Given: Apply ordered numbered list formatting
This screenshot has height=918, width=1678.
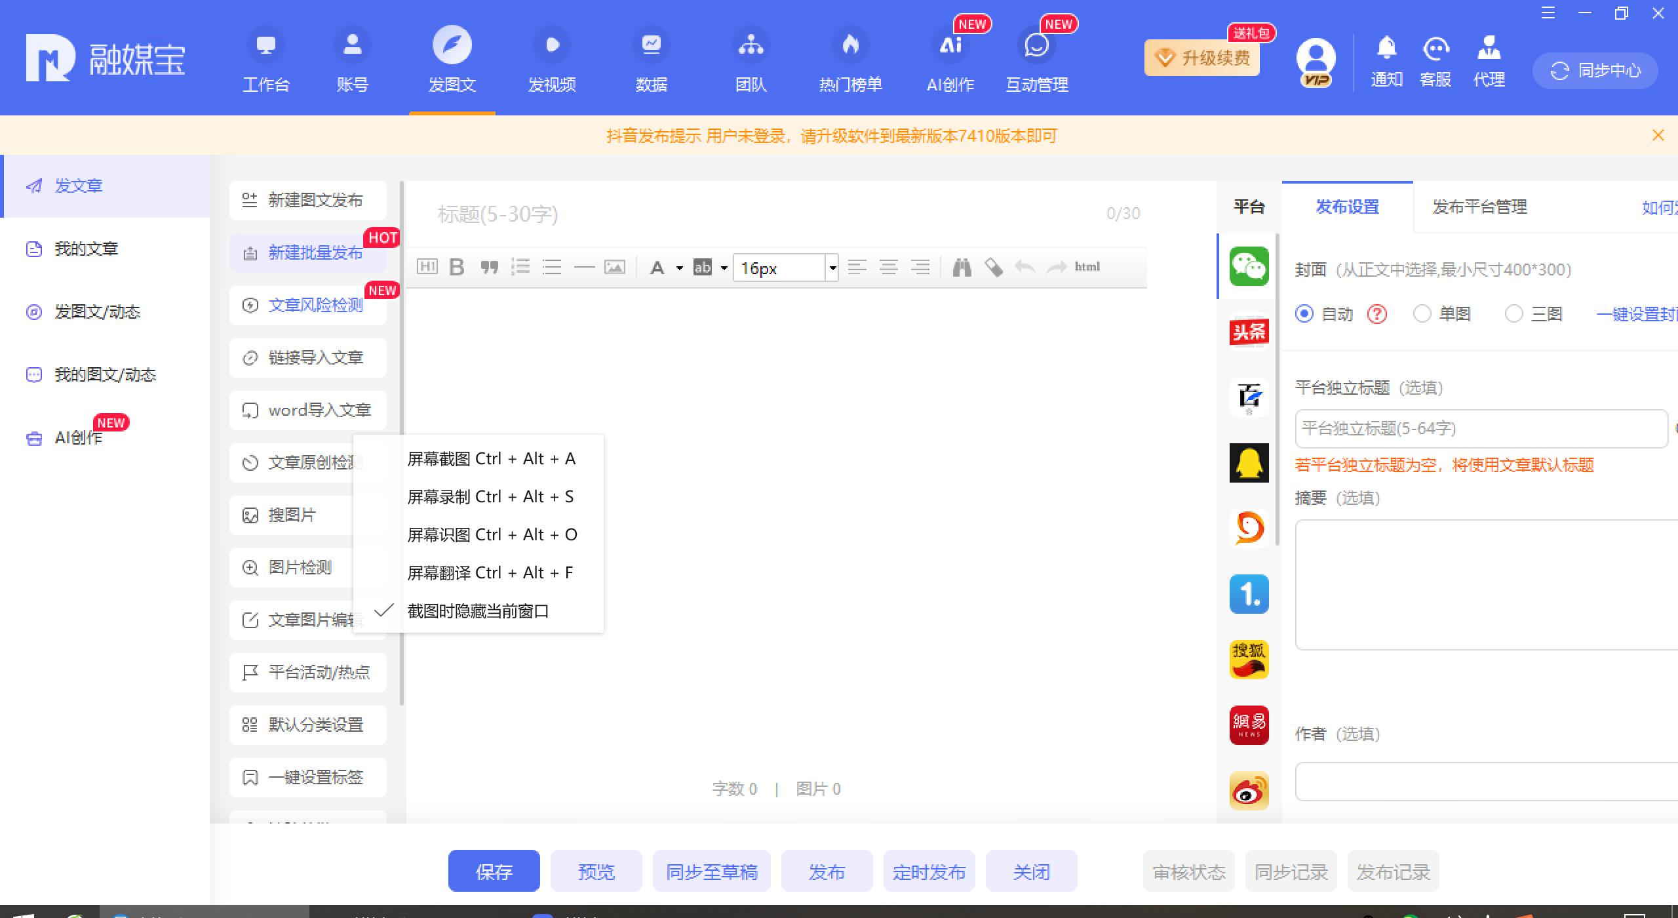Looking at the screenshot, I should click(x=520, y=267).
